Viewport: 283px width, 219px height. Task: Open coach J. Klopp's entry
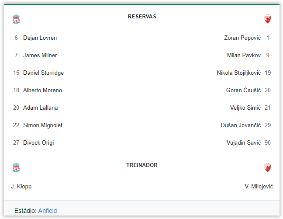click(x=21, y=186)
